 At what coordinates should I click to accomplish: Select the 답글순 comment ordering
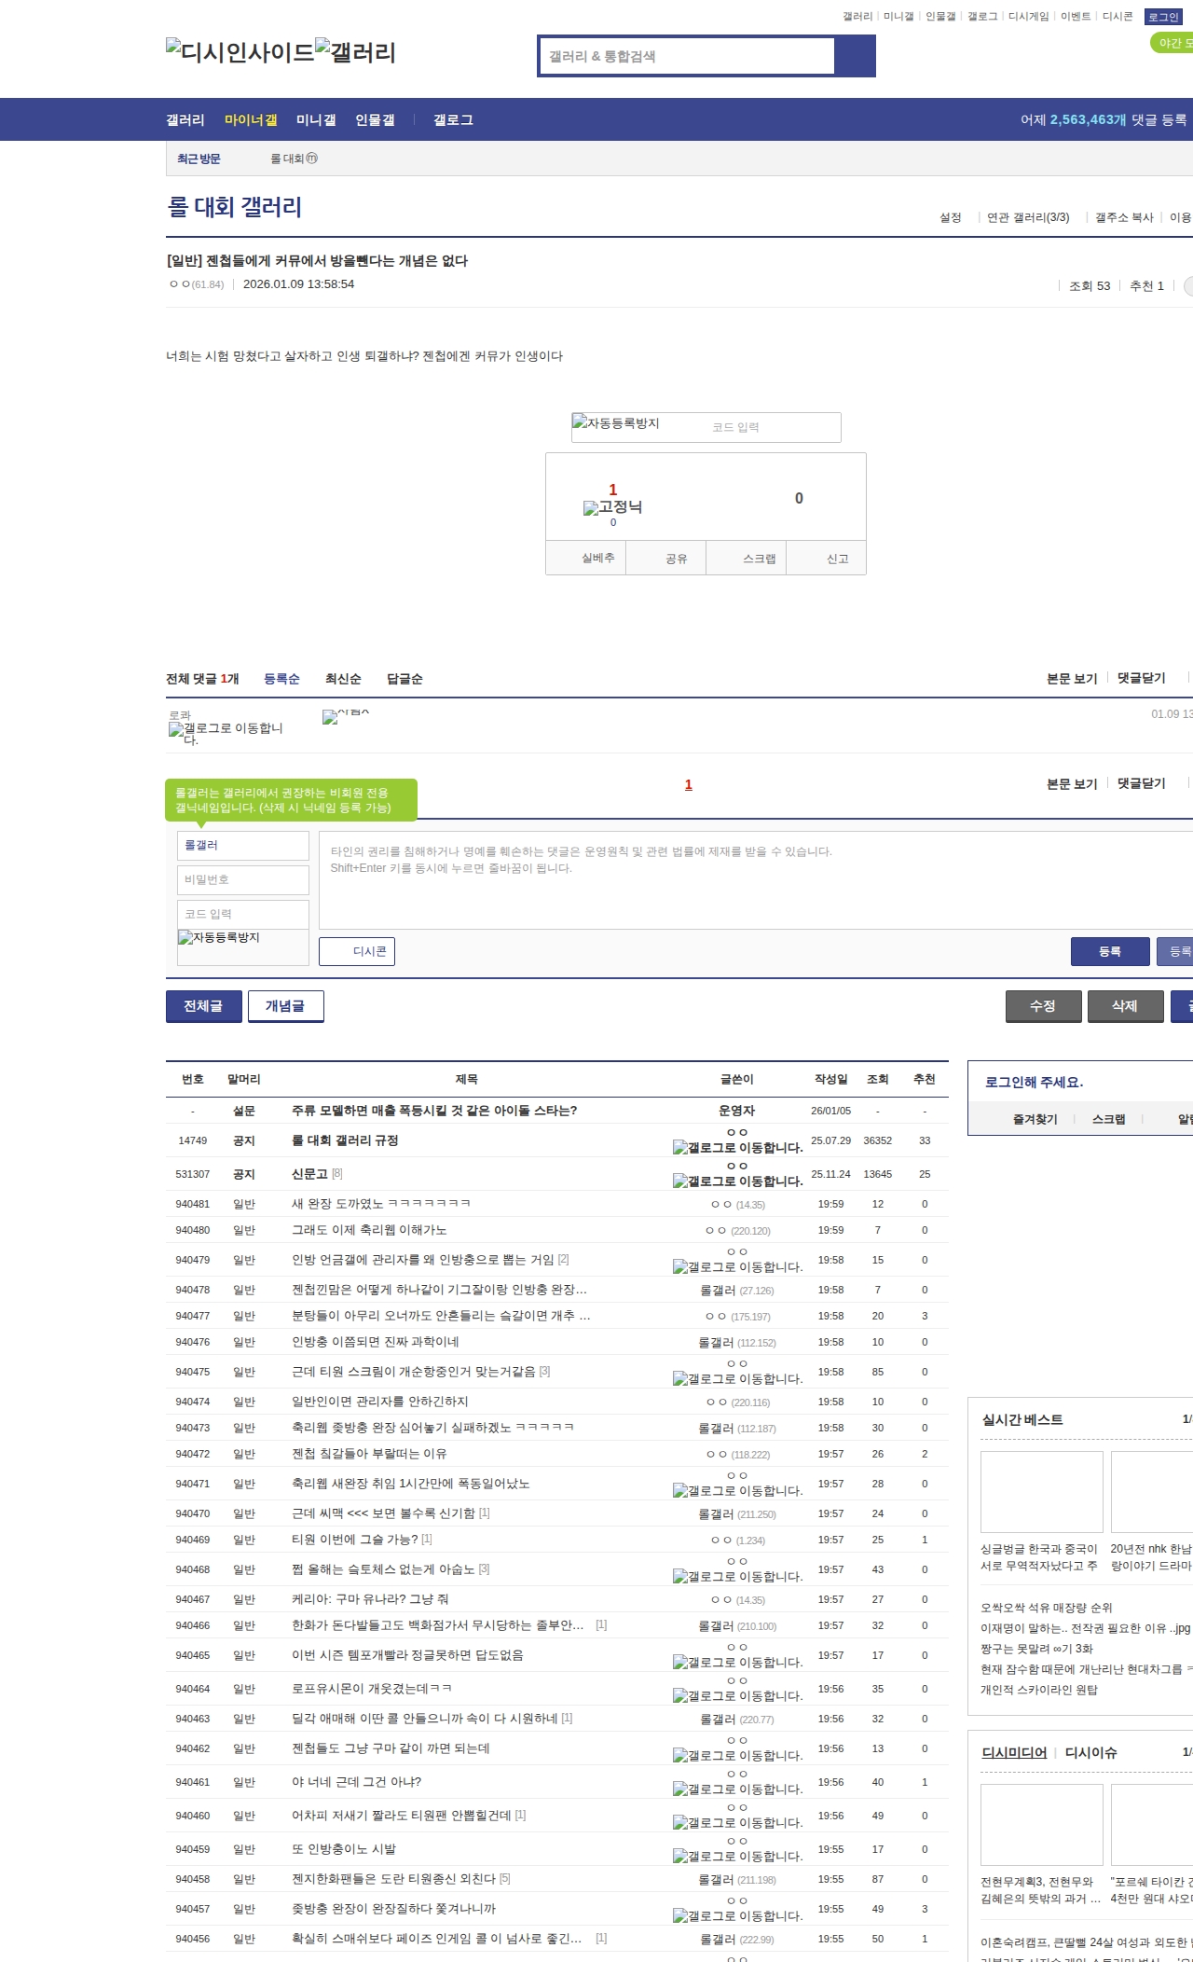(405, 679)
